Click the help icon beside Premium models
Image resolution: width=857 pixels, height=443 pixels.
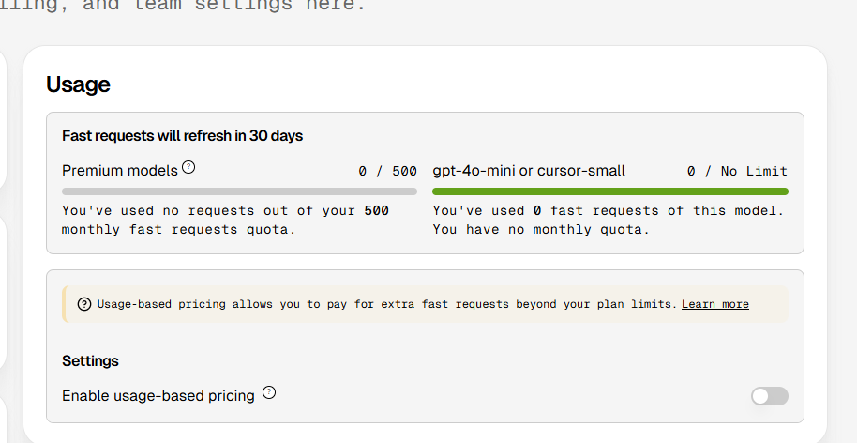click(x=188, y=167)
